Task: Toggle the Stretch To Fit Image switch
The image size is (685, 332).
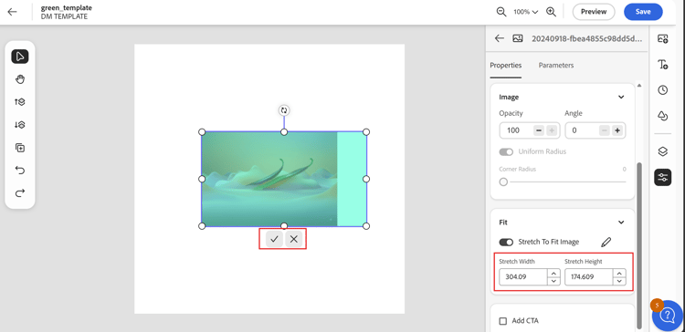Action: click(x=506, y=242)
